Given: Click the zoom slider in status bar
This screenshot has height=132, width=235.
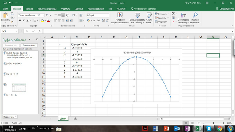Looking at the screenshot, I should tap(213, 123).
